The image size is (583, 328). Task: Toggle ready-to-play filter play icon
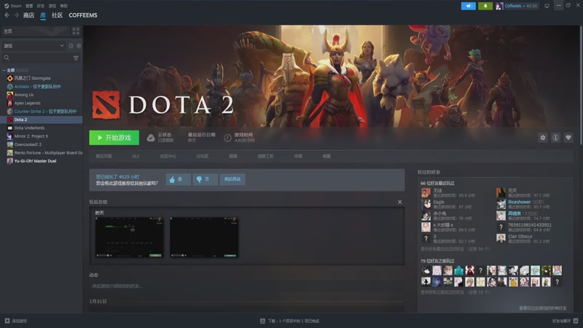coord(79,46)
